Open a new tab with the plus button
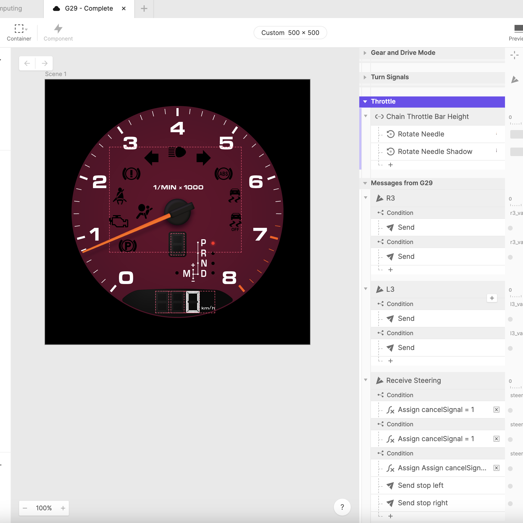Image resolution: width=523 pixels, height=523 pixels. click(x=144, y=8)
